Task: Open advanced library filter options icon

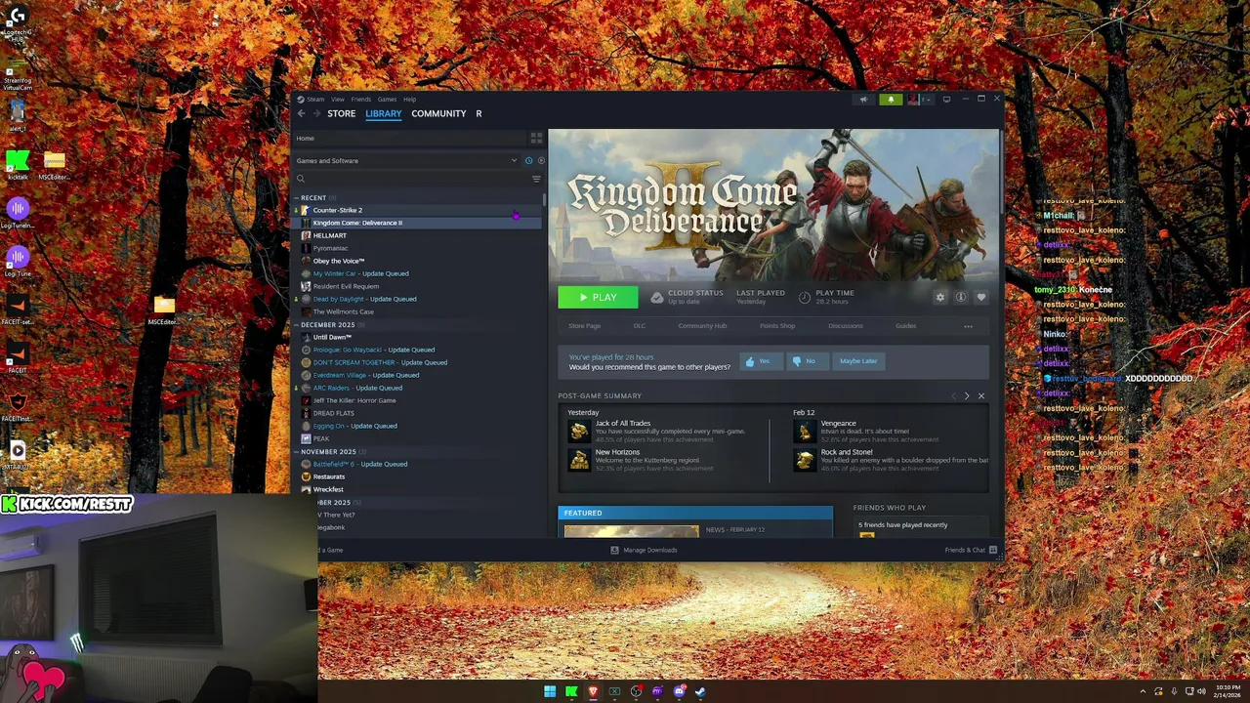Action: pyautogui.click(x=536, y=179)
